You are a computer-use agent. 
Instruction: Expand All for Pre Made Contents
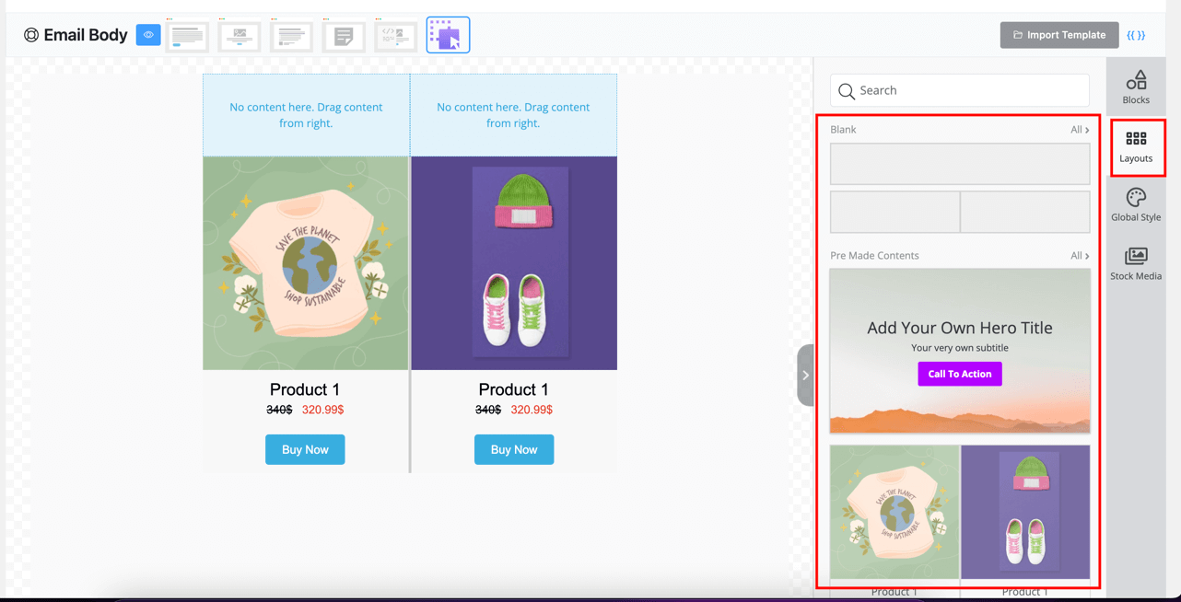[x=1080, y=256]
